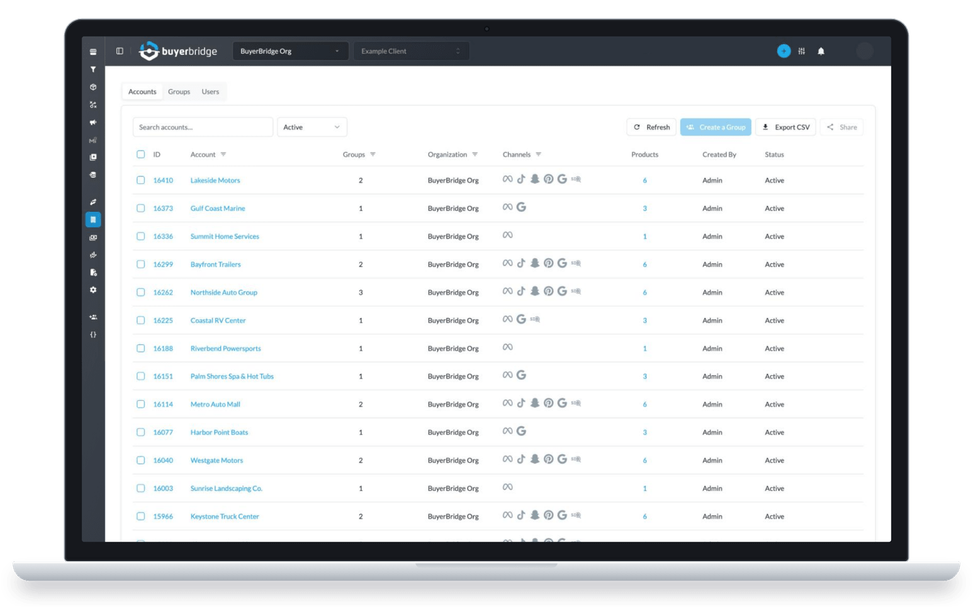The height and width of the screenshot is (607, 973).
Task: Click the Google channel icon for Gulf Coast Marine
Action: (x=521, y=207)
